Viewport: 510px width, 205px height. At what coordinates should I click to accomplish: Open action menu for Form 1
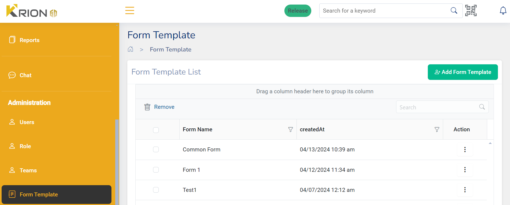(x=465, y=170)
